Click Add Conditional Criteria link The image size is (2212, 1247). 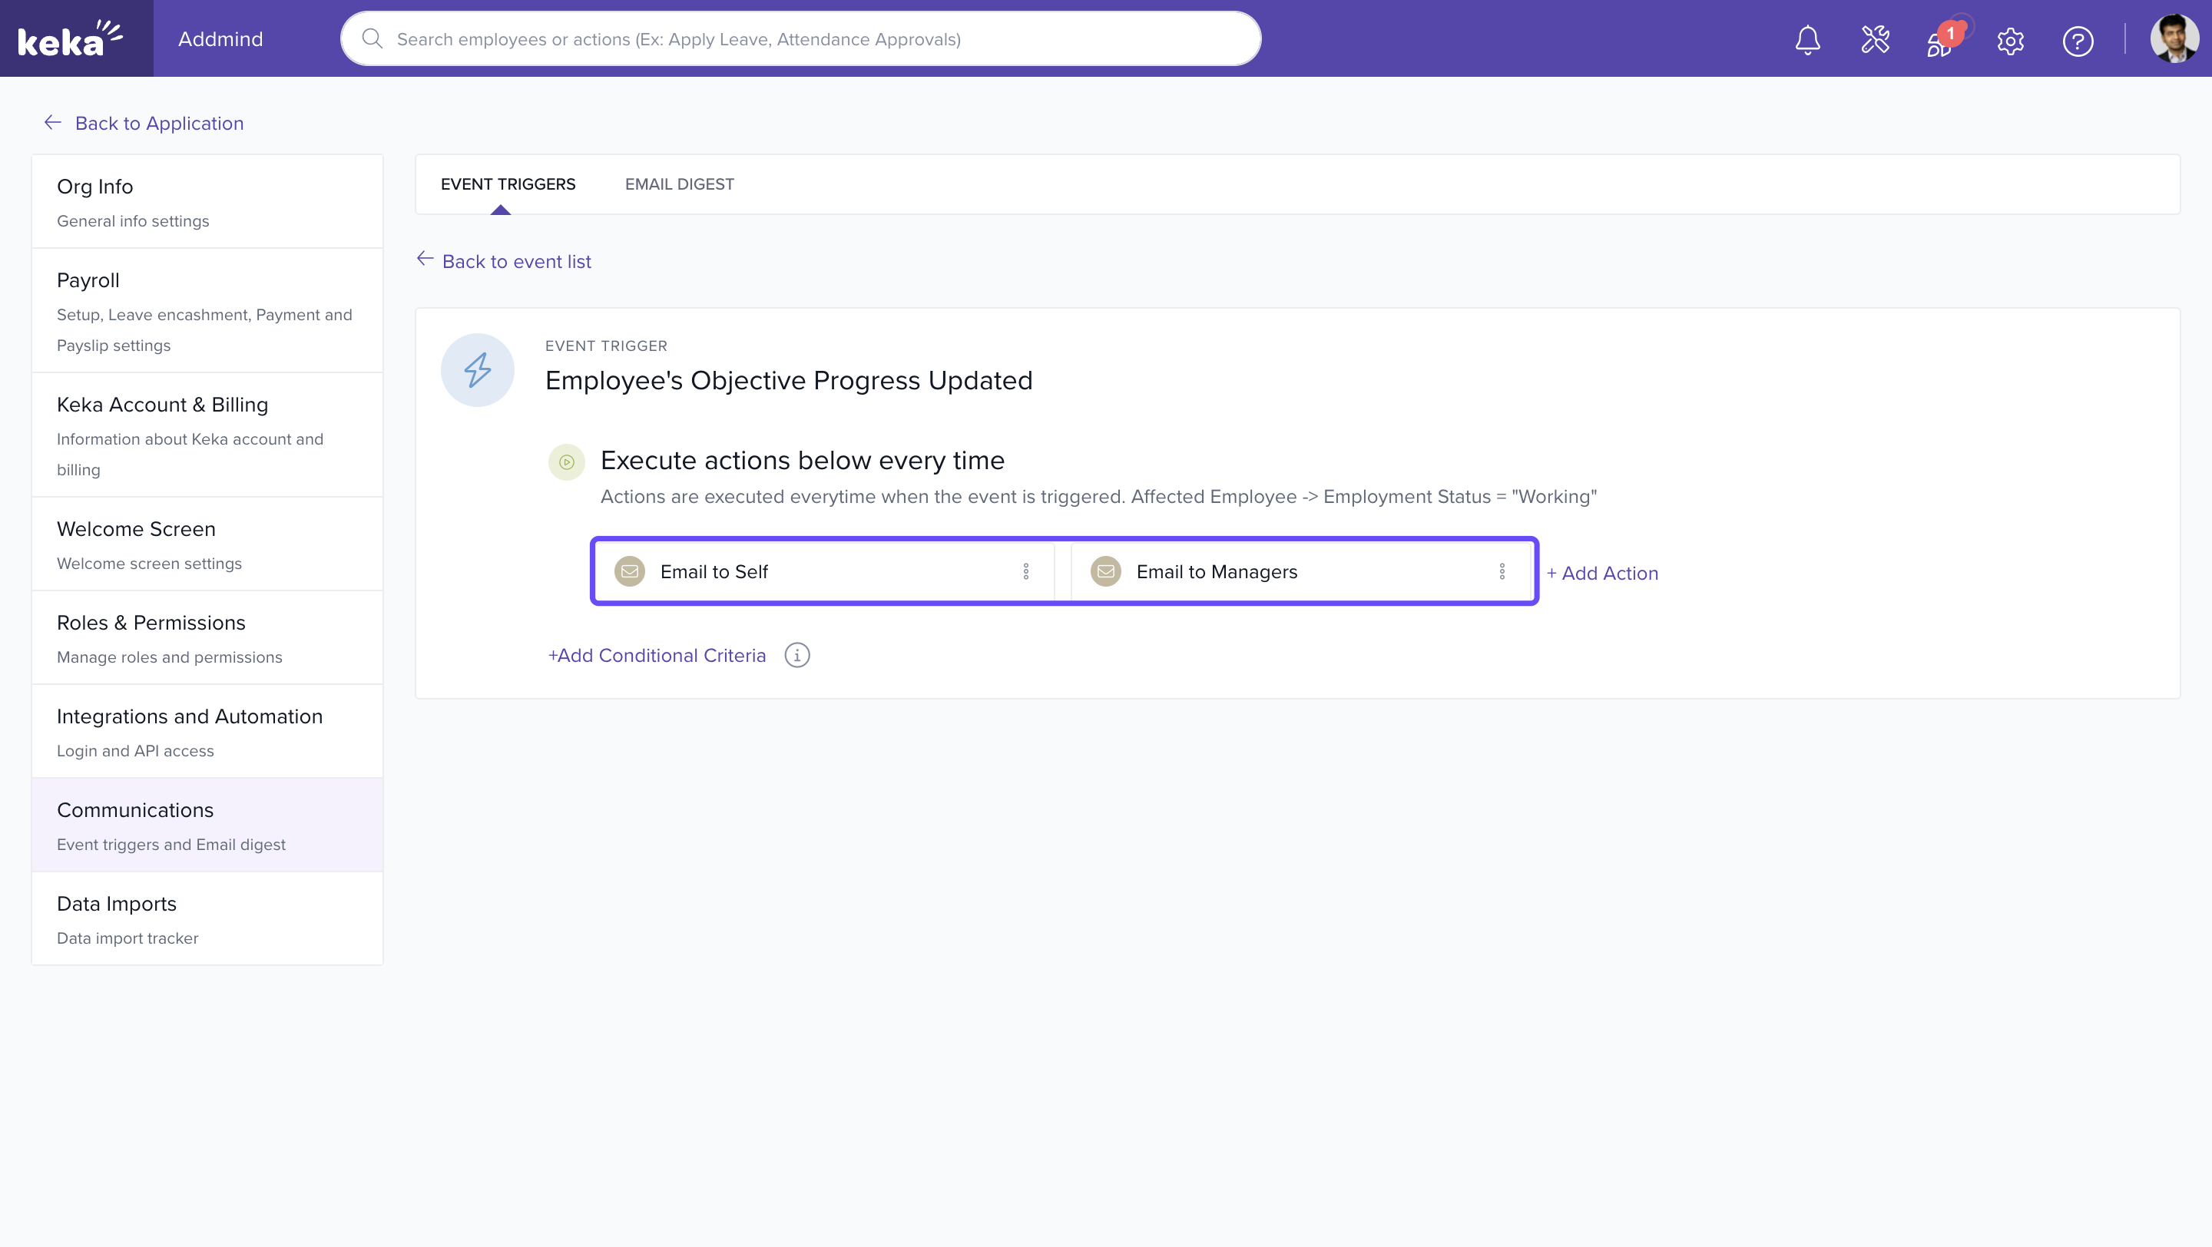657,656
